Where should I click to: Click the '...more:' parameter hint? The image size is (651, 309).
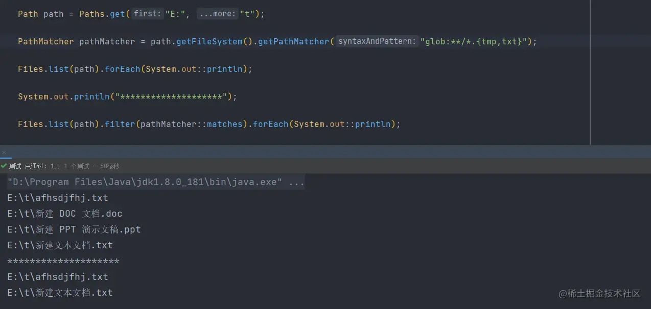217,14
